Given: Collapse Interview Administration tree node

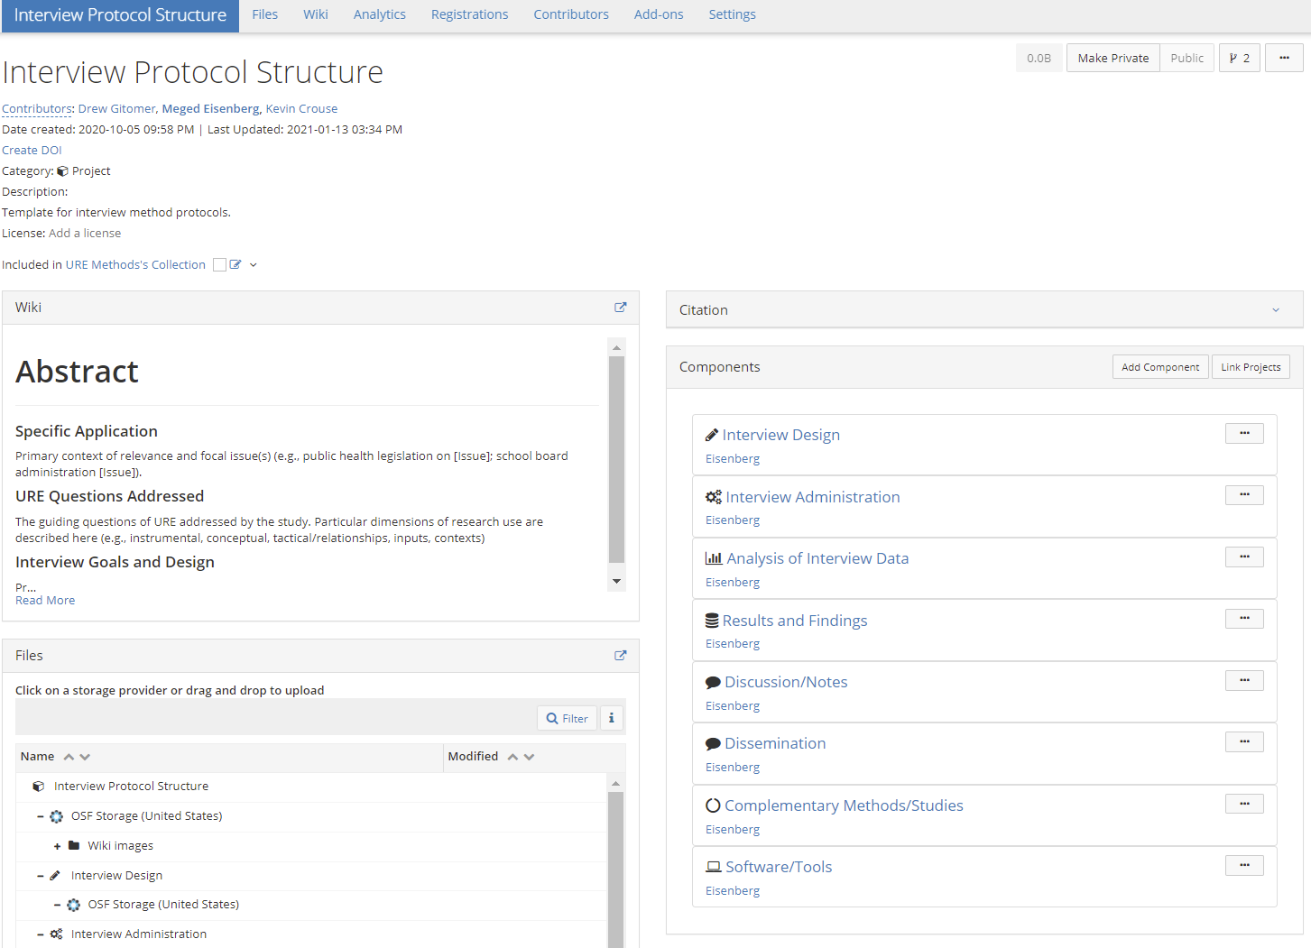Looking at the screenshot, I should point(41,934).
